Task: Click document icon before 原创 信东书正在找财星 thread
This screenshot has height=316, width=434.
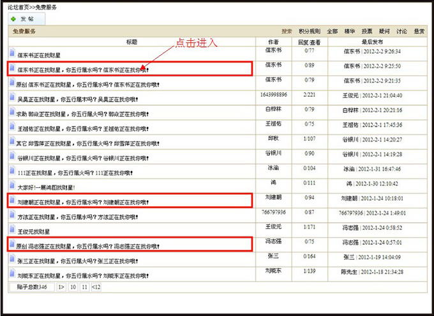Action: coord(12,82)
